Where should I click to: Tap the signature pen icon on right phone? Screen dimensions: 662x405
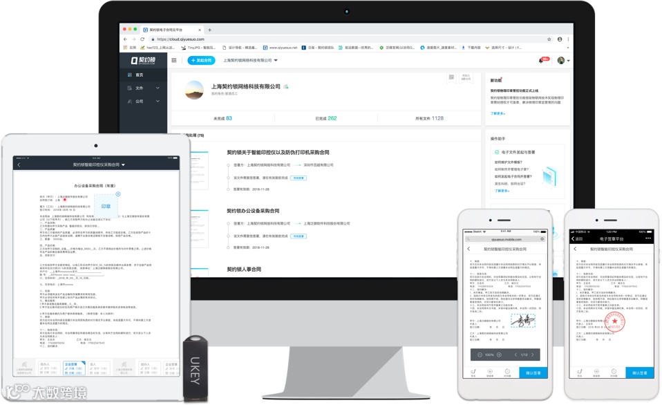point(580,373)
